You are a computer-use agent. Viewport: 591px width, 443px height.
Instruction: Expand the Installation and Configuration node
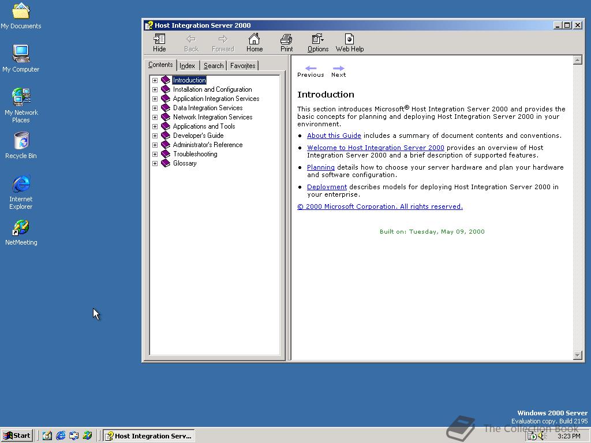tap(155, 89)
